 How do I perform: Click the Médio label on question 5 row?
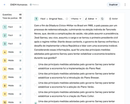point(11,60)
